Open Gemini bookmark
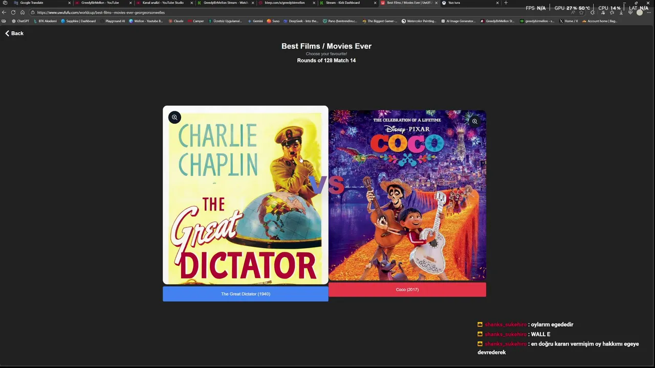This screenshot has width=655, height=368. click(x=255, y=21)
